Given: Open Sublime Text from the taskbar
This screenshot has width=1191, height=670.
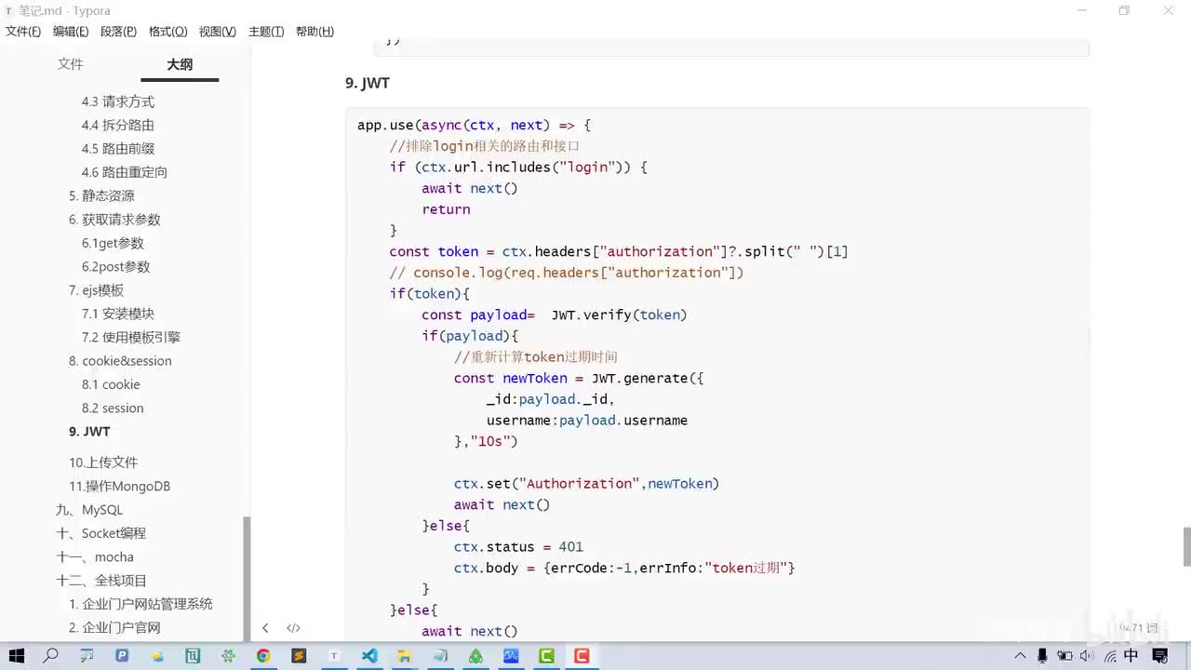Looking at the screenshot, I should tap(299, 656).
